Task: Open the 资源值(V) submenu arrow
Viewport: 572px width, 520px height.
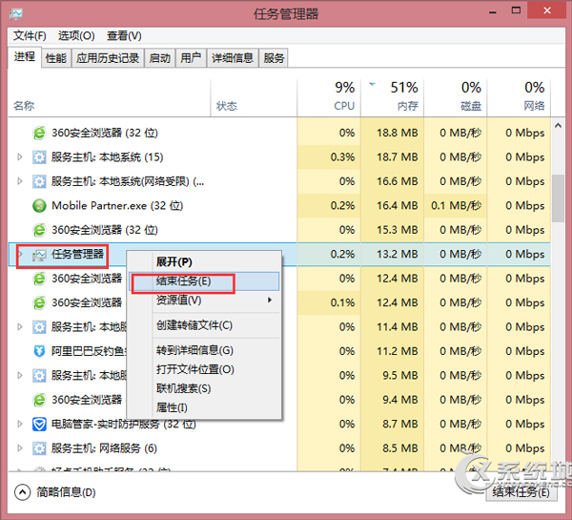Action: coord(270,301)
